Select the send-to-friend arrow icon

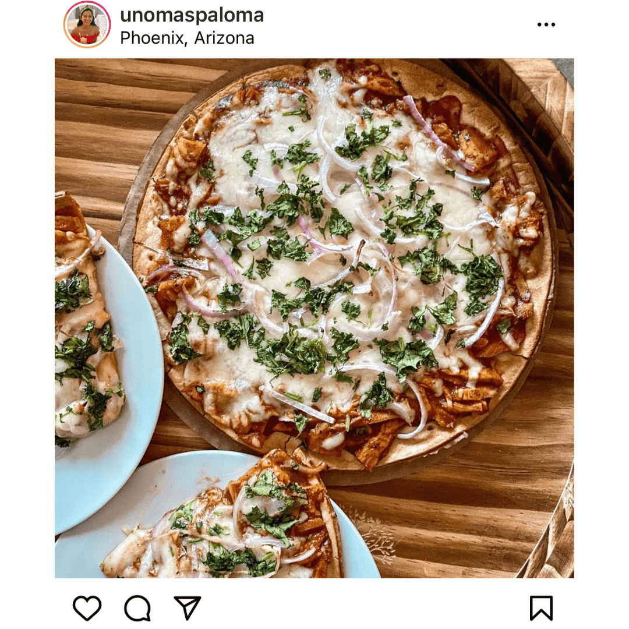(187, 607)
